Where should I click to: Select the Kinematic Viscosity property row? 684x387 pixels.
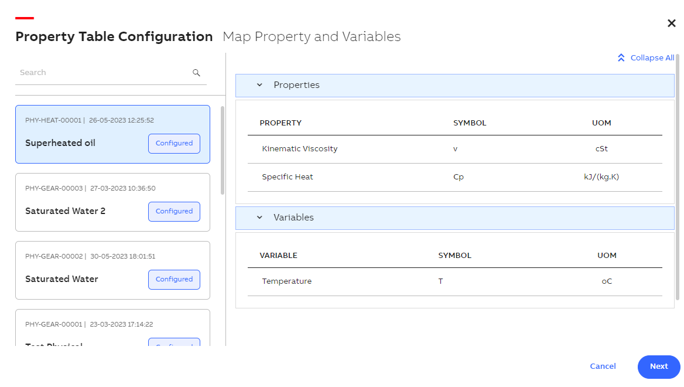coord(455,149)
